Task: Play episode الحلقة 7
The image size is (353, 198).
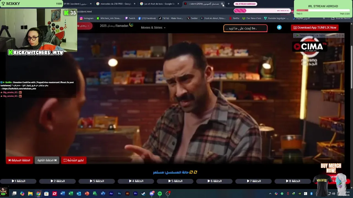Action: 253,181
